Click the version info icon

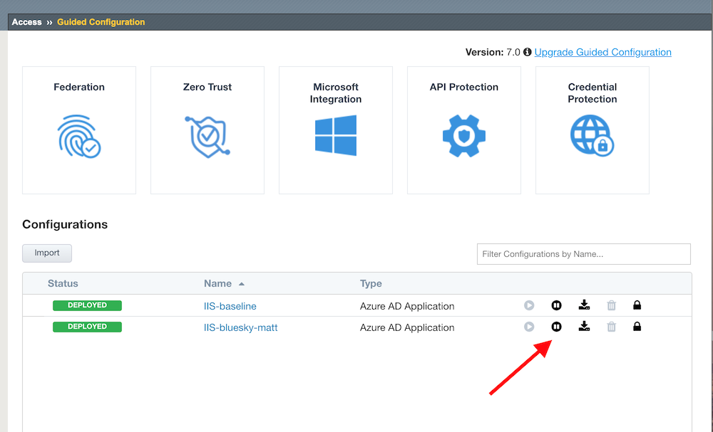click(527, 52)
